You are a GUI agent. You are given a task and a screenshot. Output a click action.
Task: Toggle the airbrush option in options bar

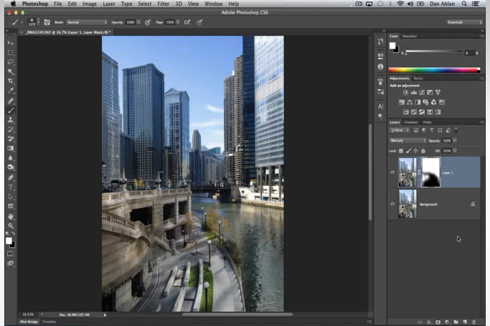pos(187,22)
